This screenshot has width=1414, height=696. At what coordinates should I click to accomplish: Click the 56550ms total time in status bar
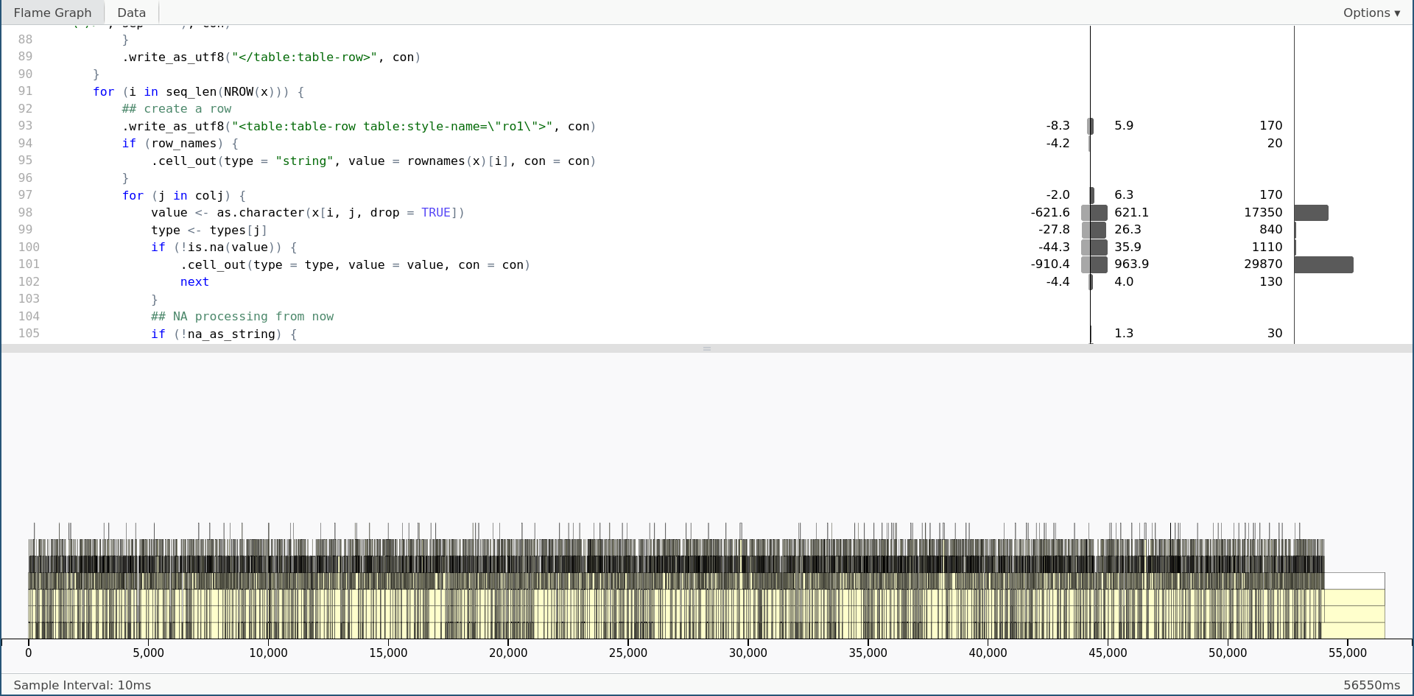tap(1371, 685)
